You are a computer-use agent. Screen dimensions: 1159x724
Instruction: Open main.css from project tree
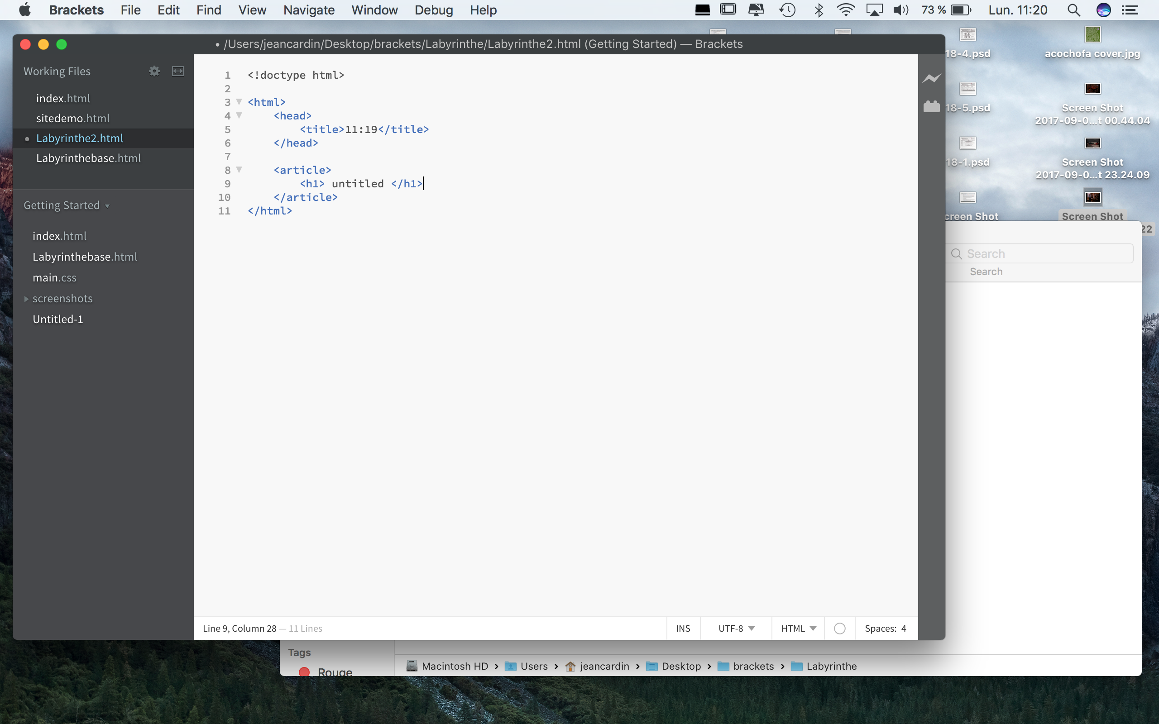[x=55, y=278]
